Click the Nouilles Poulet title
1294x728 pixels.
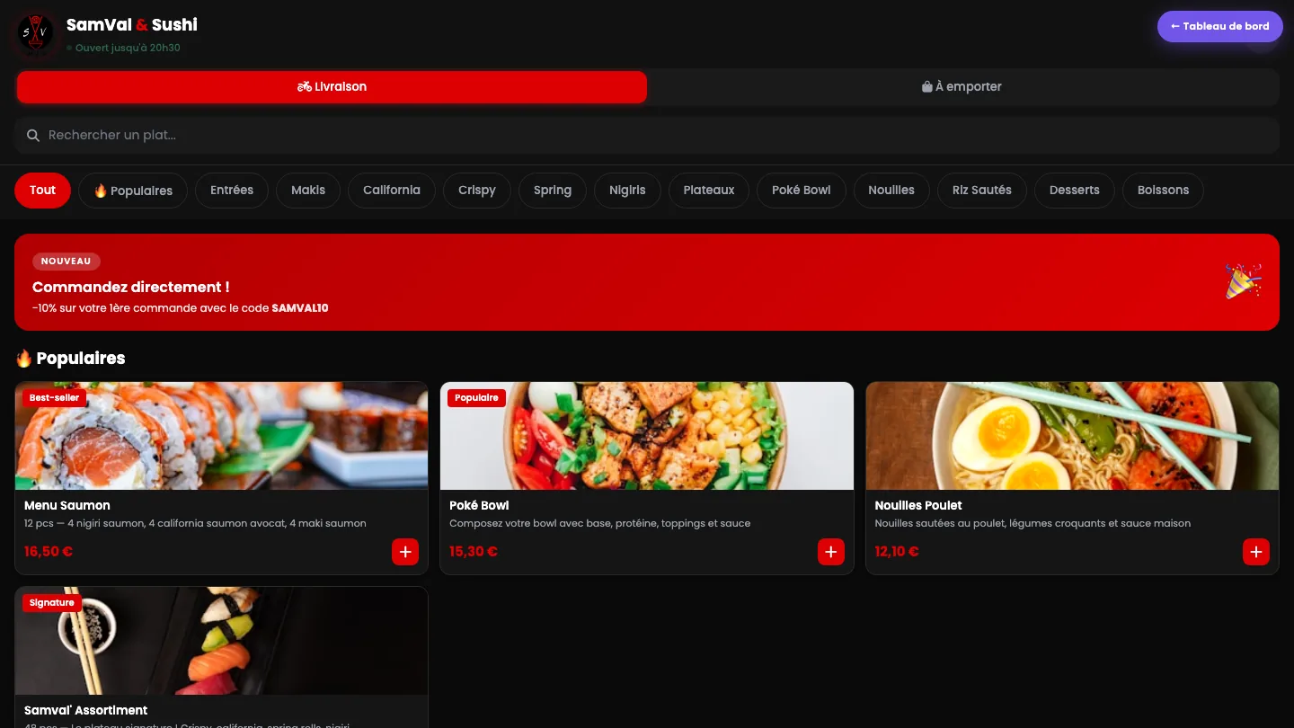(x=918, y=506)
